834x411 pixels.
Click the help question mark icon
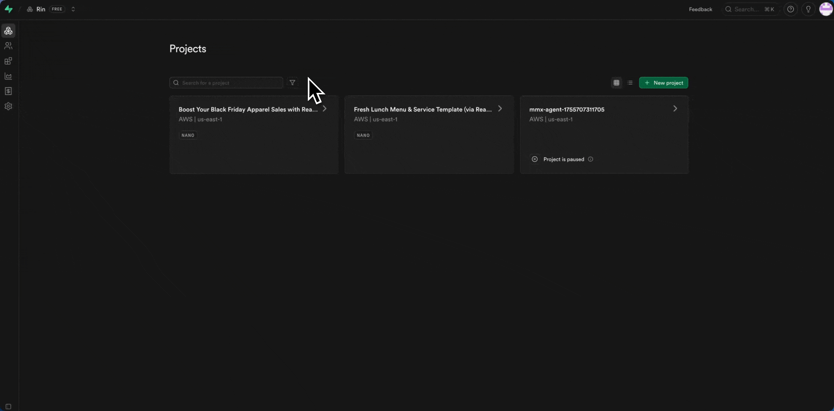tap(791, 9)
